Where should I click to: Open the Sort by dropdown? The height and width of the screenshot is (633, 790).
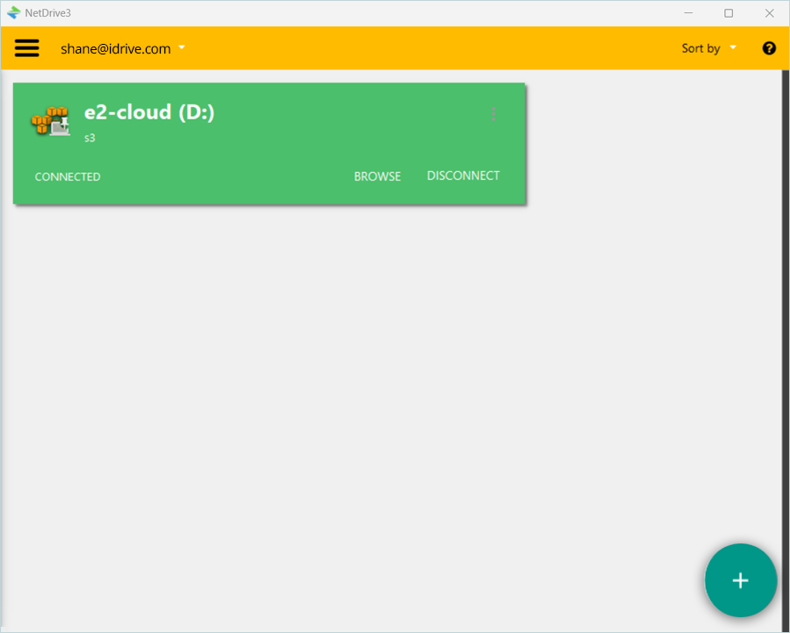pyautogui.click(x=709, y=48)
